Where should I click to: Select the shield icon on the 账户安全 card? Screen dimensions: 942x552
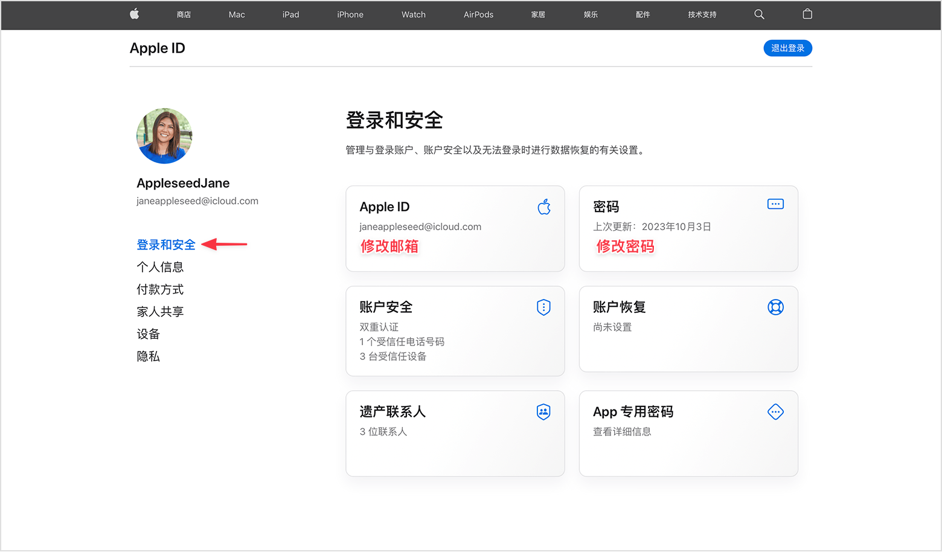[x=543, y=307]
